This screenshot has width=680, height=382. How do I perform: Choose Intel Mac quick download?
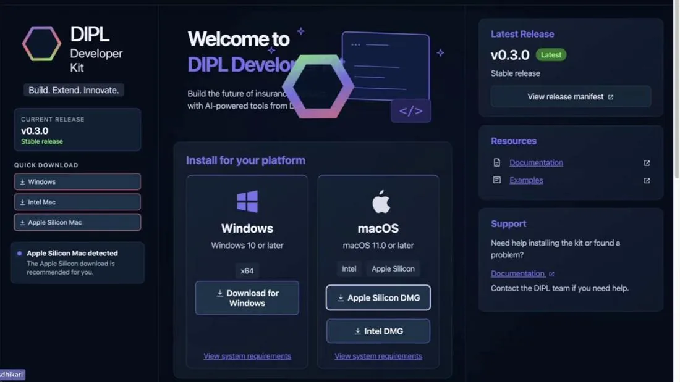(77, 202)
